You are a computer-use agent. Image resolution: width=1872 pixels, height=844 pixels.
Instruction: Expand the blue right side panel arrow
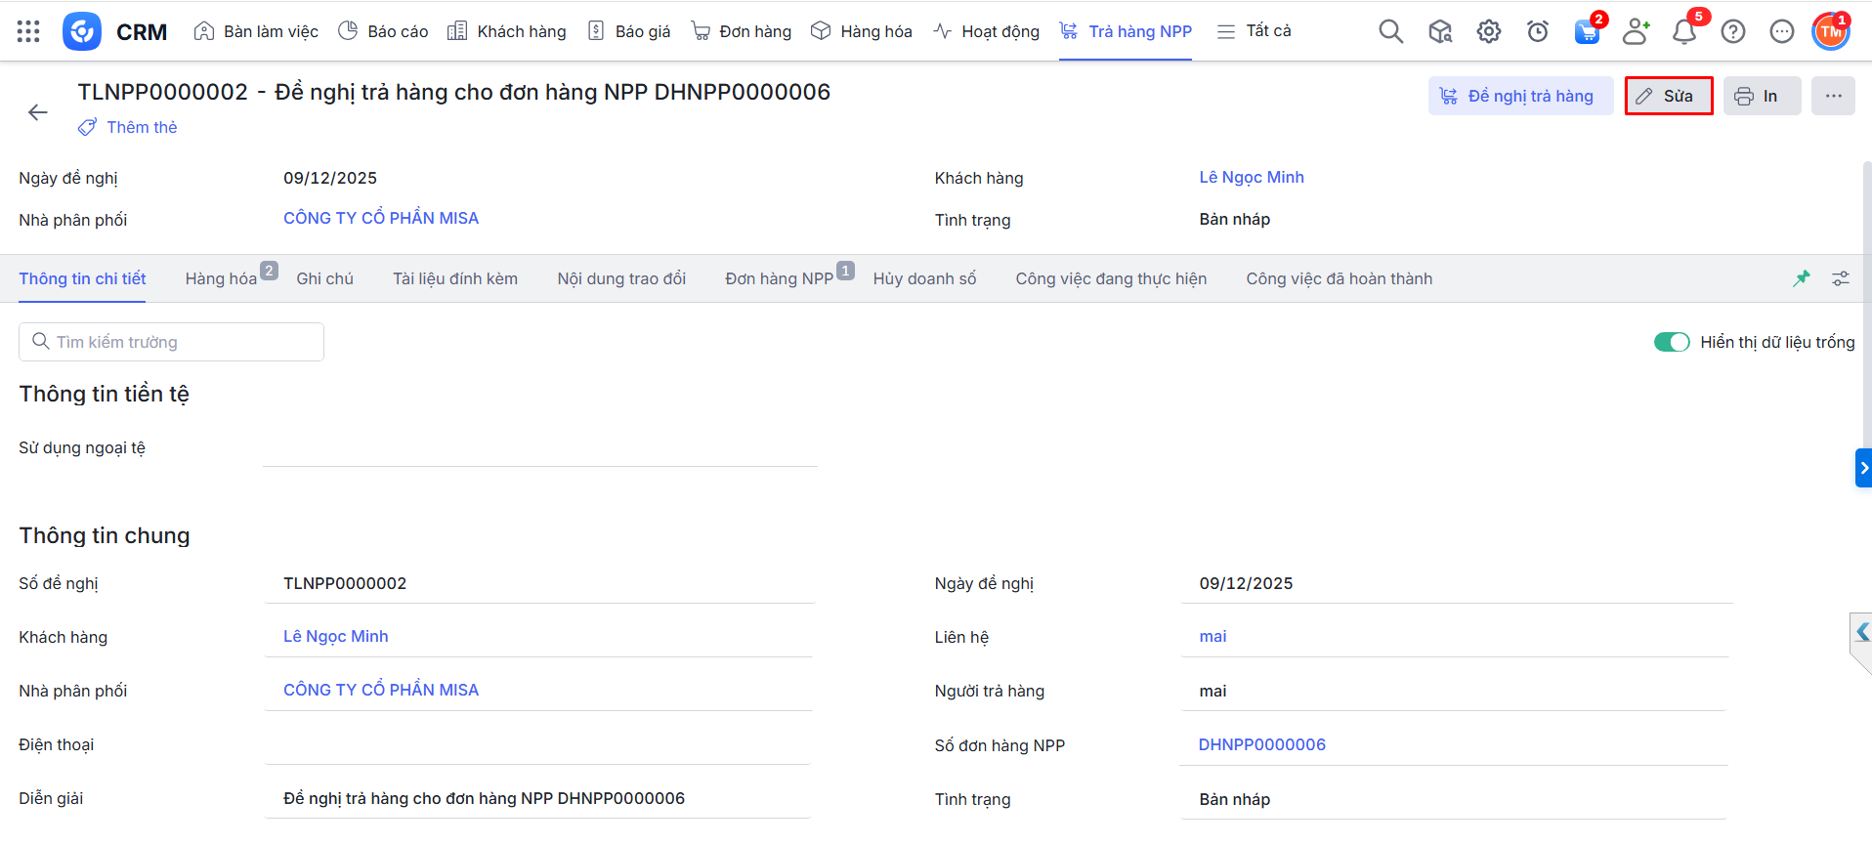coord(1863,468)
